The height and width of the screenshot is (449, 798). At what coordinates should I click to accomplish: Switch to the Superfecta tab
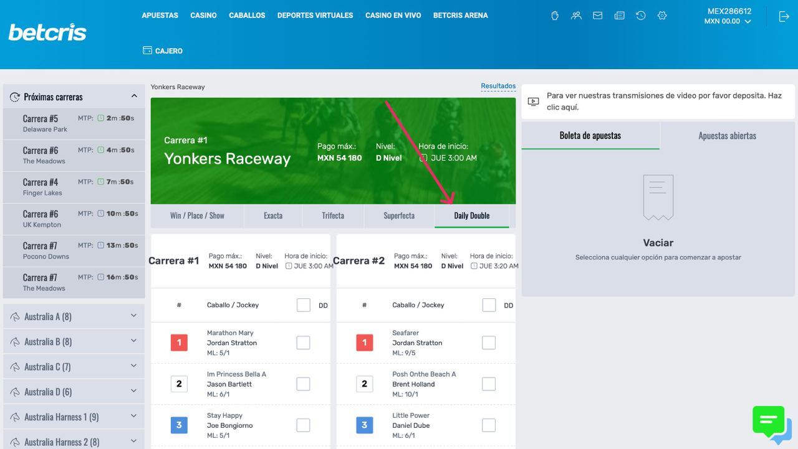pyautogui.click(x=399, y=215)
